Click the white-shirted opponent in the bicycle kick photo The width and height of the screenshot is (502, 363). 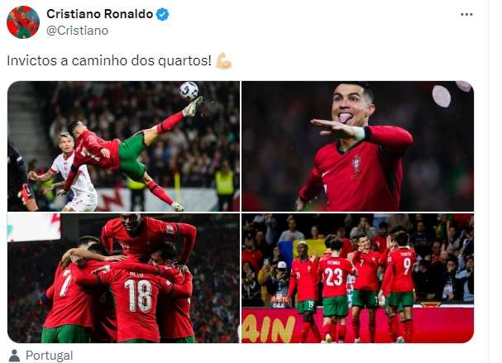point(72,174)
